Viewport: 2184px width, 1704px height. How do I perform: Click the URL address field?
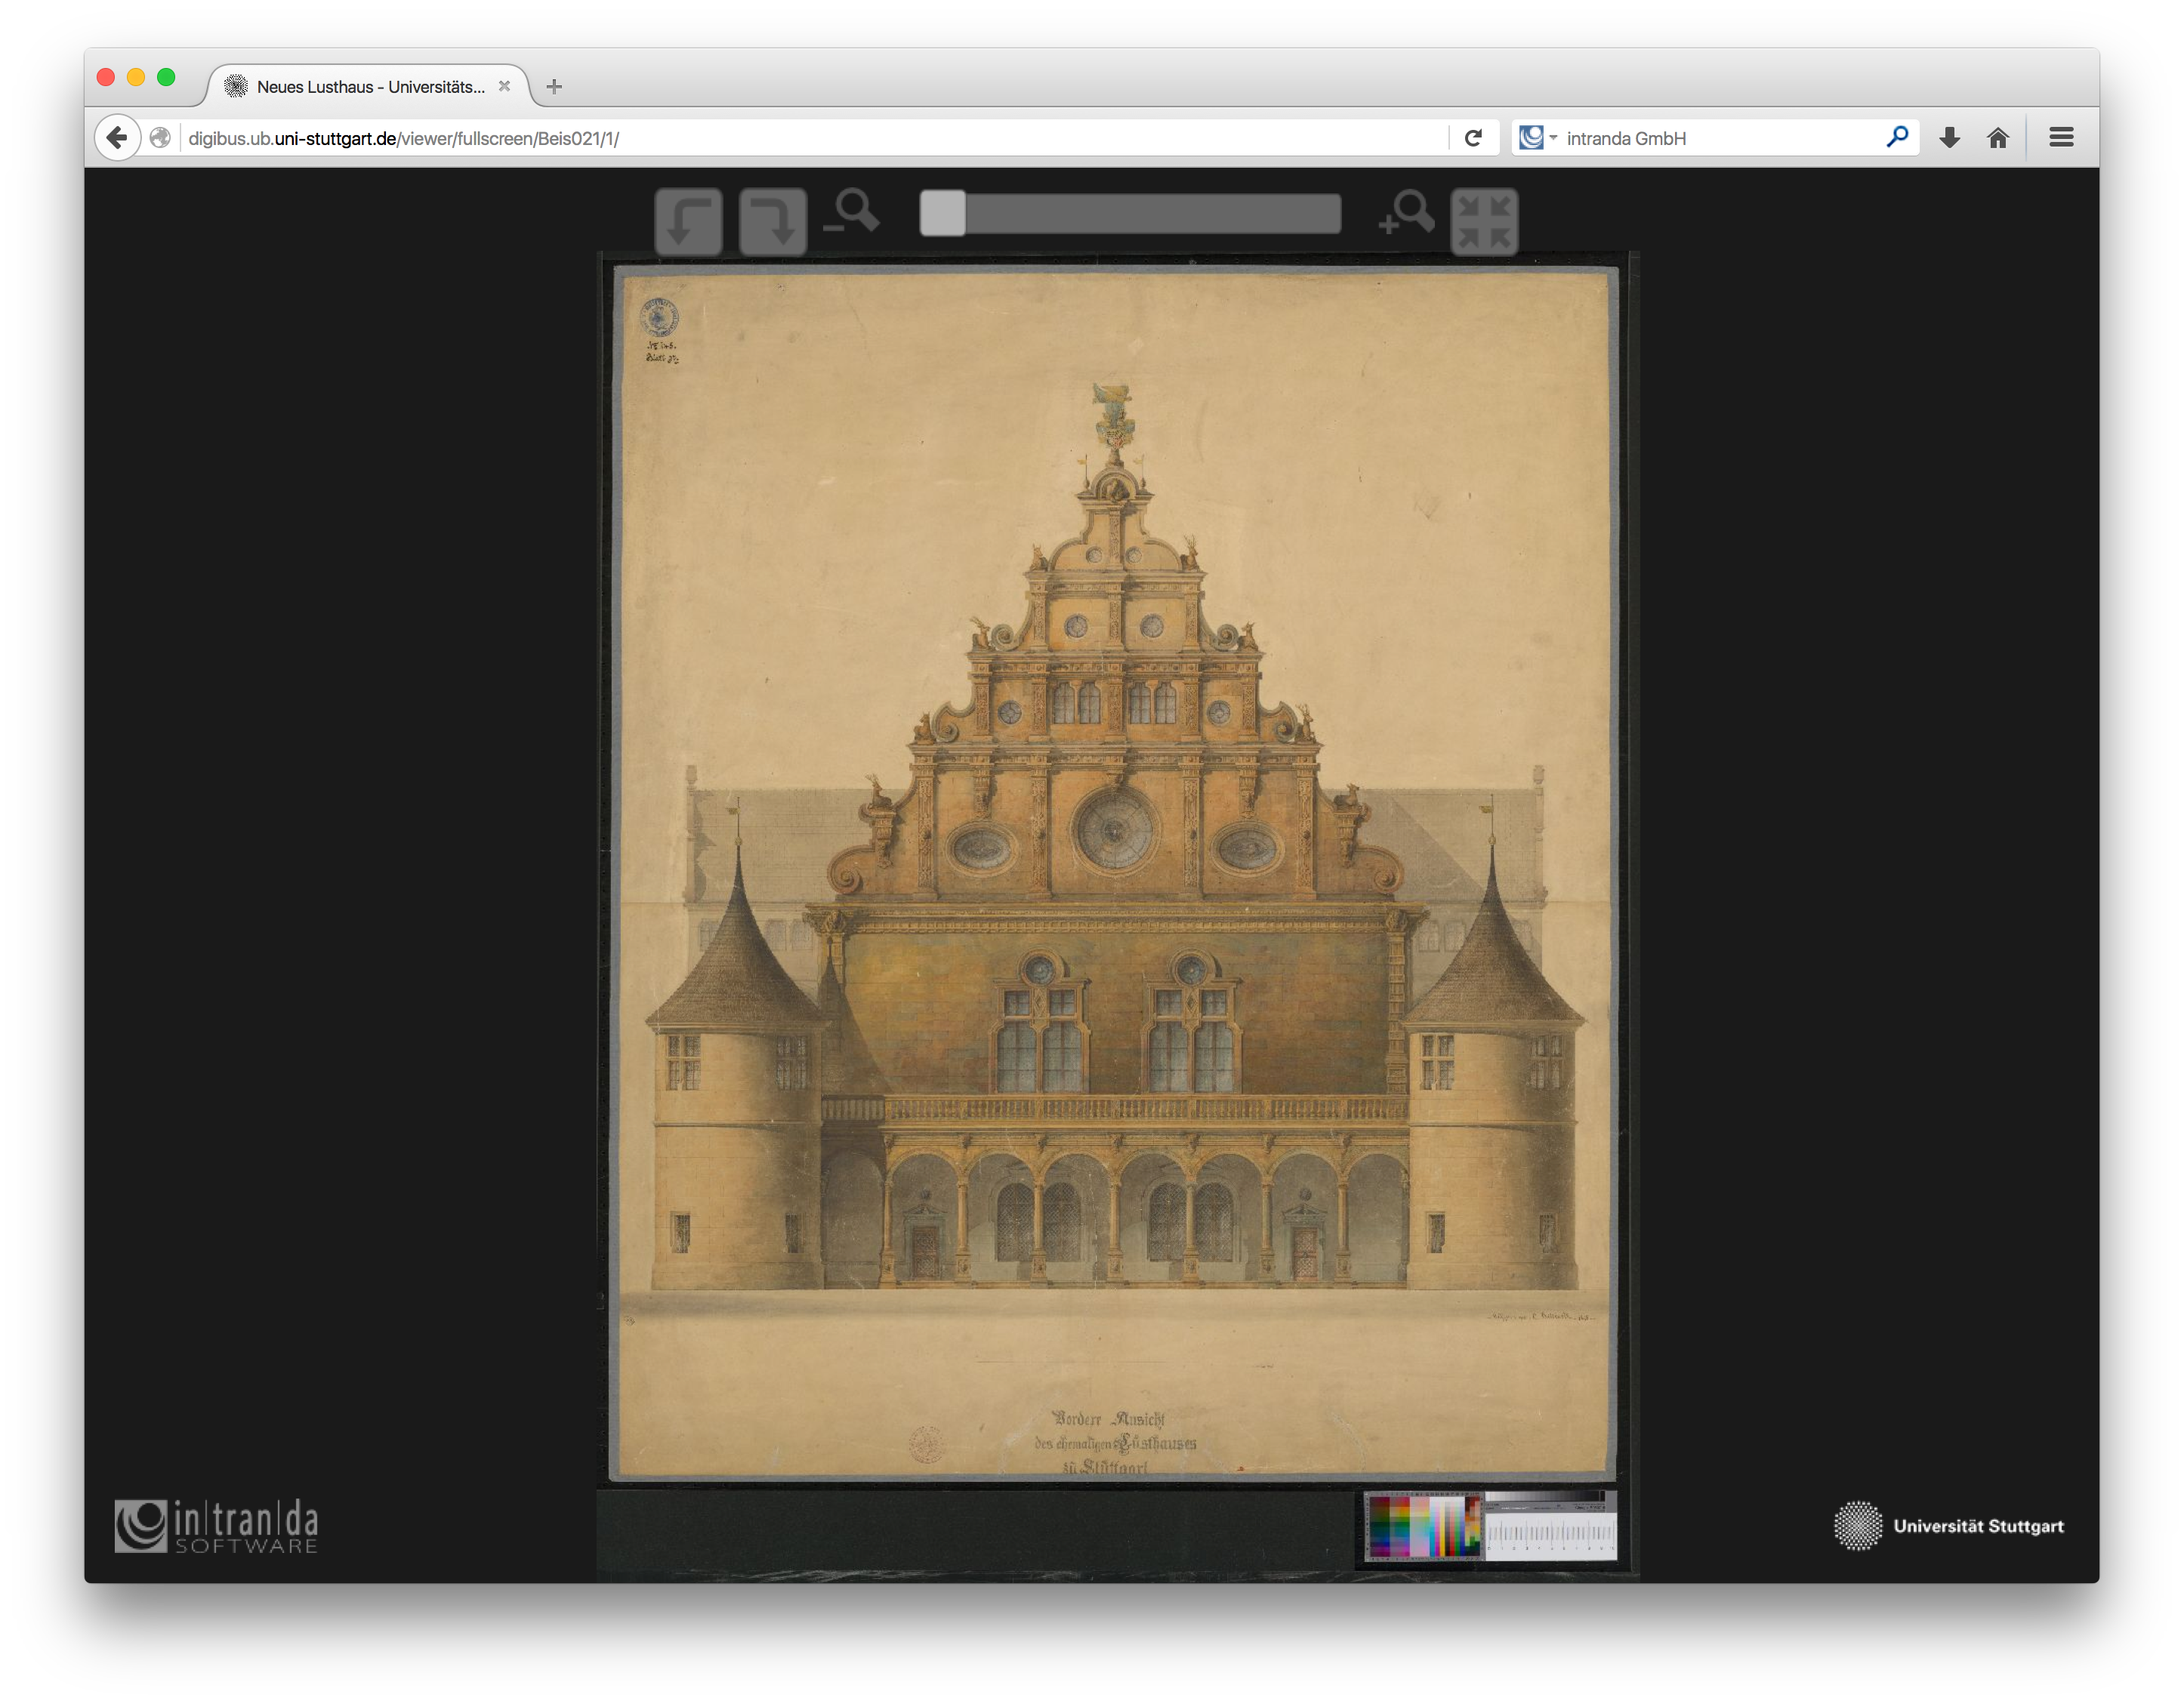[x=815, y=138]
